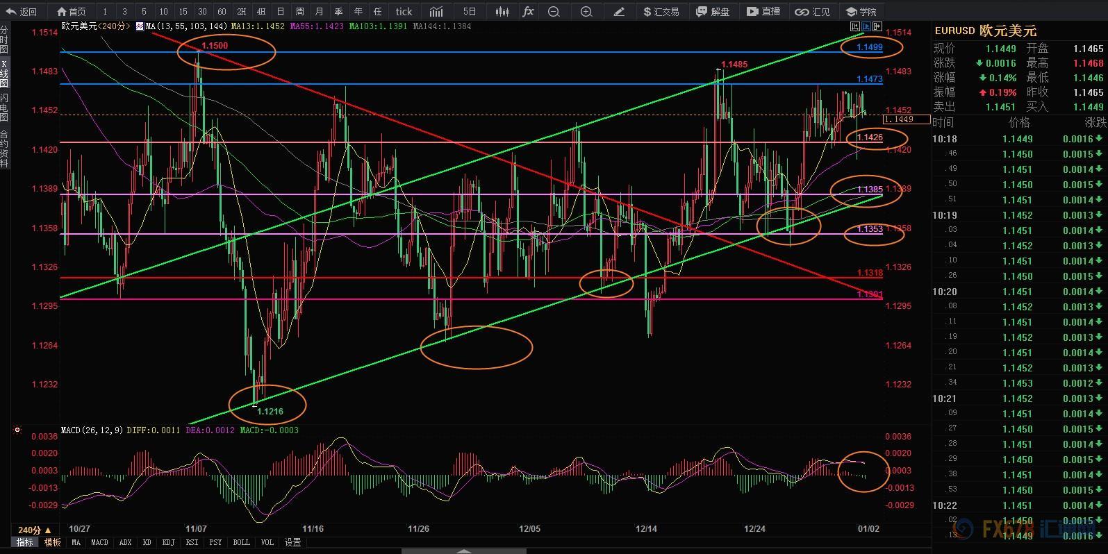Click MA indicator settings icon by MA(13,55,103,144)
Viewport: 1108px width, 554px height.
tap(140, 26)
